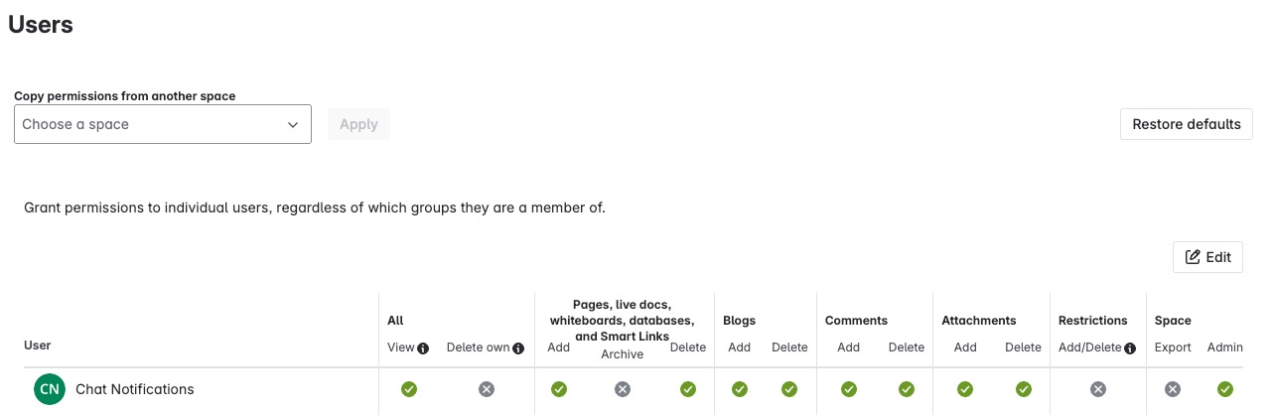The image size is (1273, 415).
Task: Select the Chat Notifications user name
Action: point(135,389)
